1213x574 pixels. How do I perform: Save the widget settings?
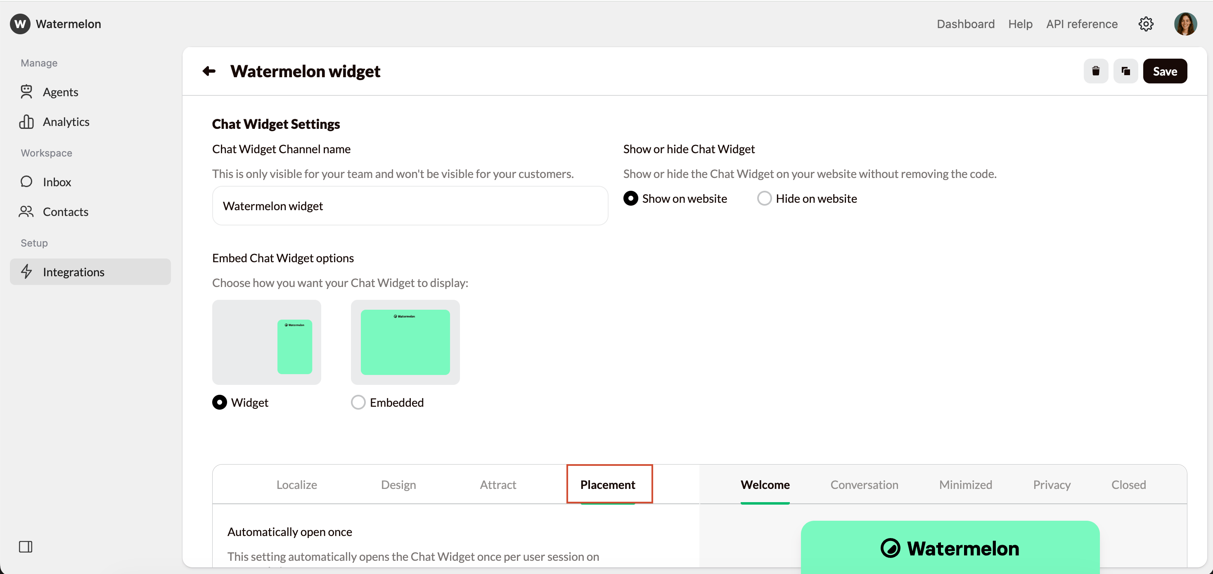[1165, 71]
